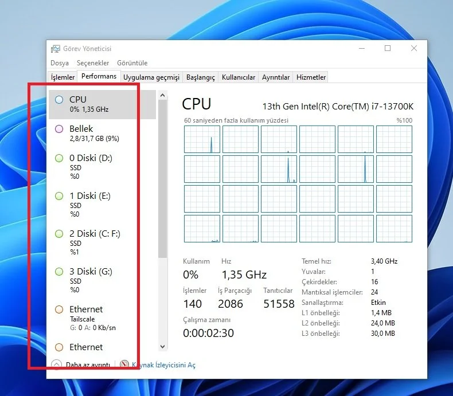
Task: Select 3 Diski (G:) sidebar entry
Action: point(102,280)
